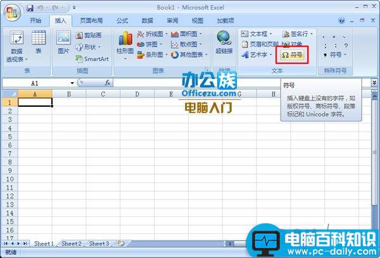Image resolution: width=380 pixels, height=258 pixels.
Task: Click the ribbon minimize window button
Action: pos(352,21)
